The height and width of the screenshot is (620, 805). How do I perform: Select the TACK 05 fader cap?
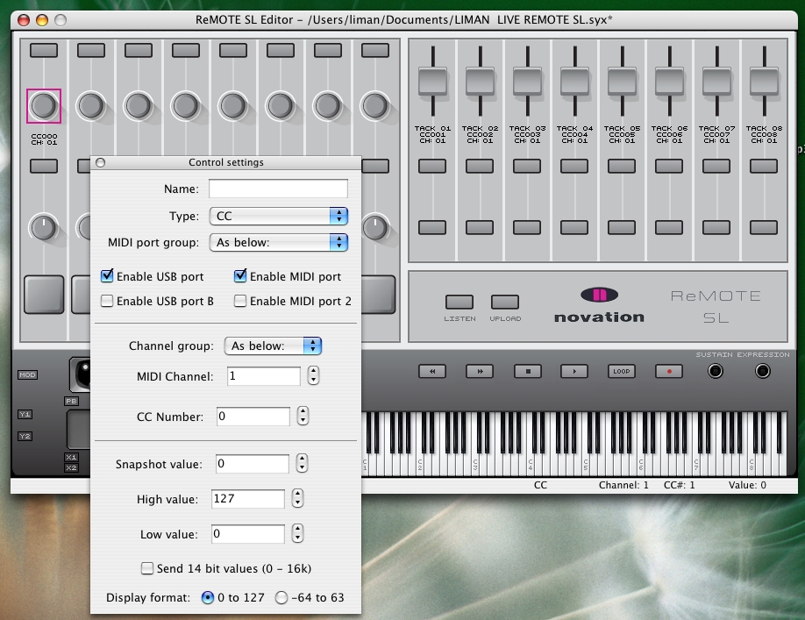623,81
